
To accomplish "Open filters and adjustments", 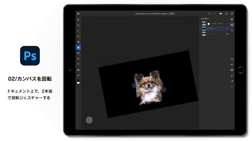I will (232, 81).
